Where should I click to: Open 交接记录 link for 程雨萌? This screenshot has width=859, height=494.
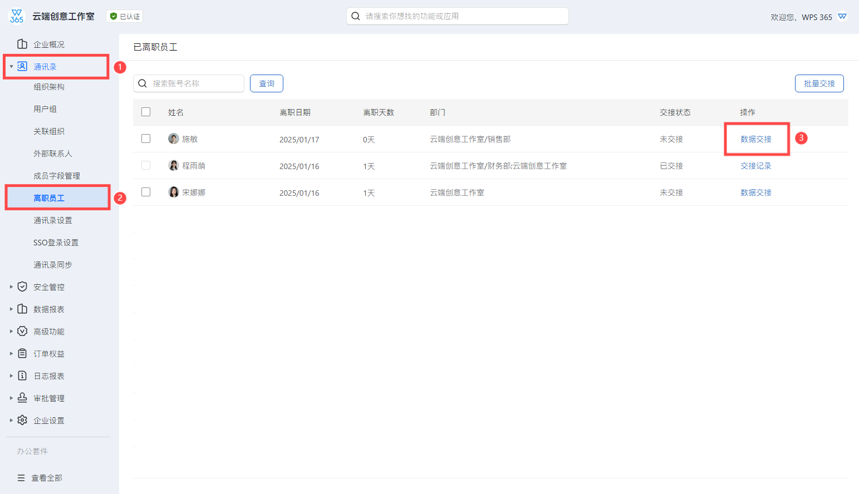click(755, 166)
